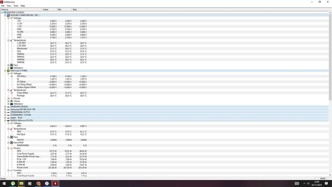Click the volume speaker tray icon
The image size is (332, 187).
pyautogui.click(x=308, y=183)
